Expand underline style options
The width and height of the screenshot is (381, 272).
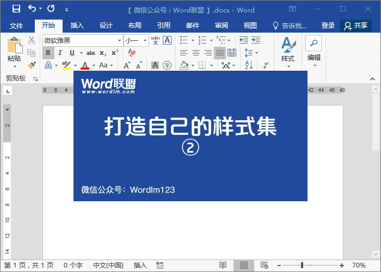point(81,53)
